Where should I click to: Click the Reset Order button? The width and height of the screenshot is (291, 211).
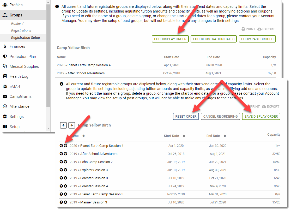click(x=186, y=117)
